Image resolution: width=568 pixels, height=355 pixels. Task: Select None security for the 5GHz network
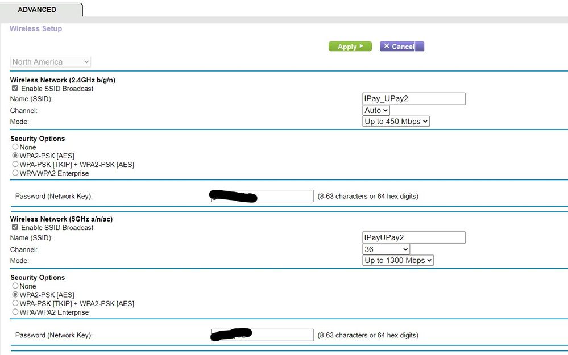click(15, 286)
